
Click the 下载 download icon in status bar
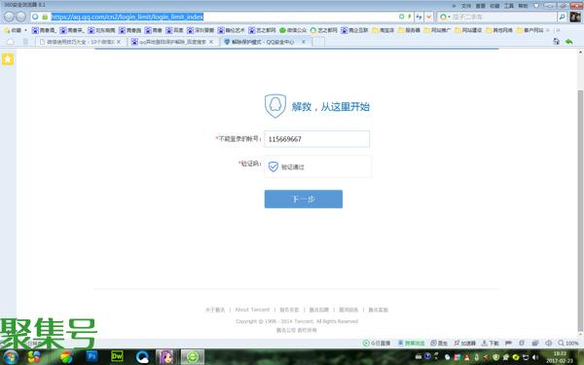pos(491,343)
